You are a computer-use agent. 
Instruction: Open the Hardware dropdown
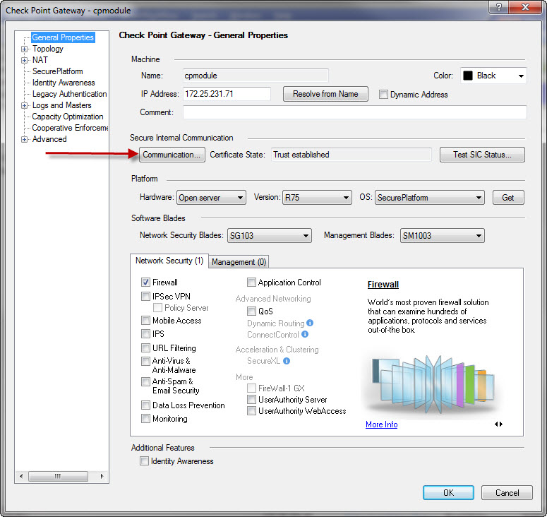tap(211, 198)
